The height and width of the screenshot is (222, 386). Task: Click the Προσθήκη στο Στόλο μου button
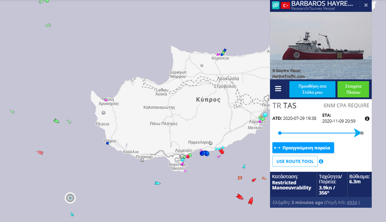tap(312, 89)
